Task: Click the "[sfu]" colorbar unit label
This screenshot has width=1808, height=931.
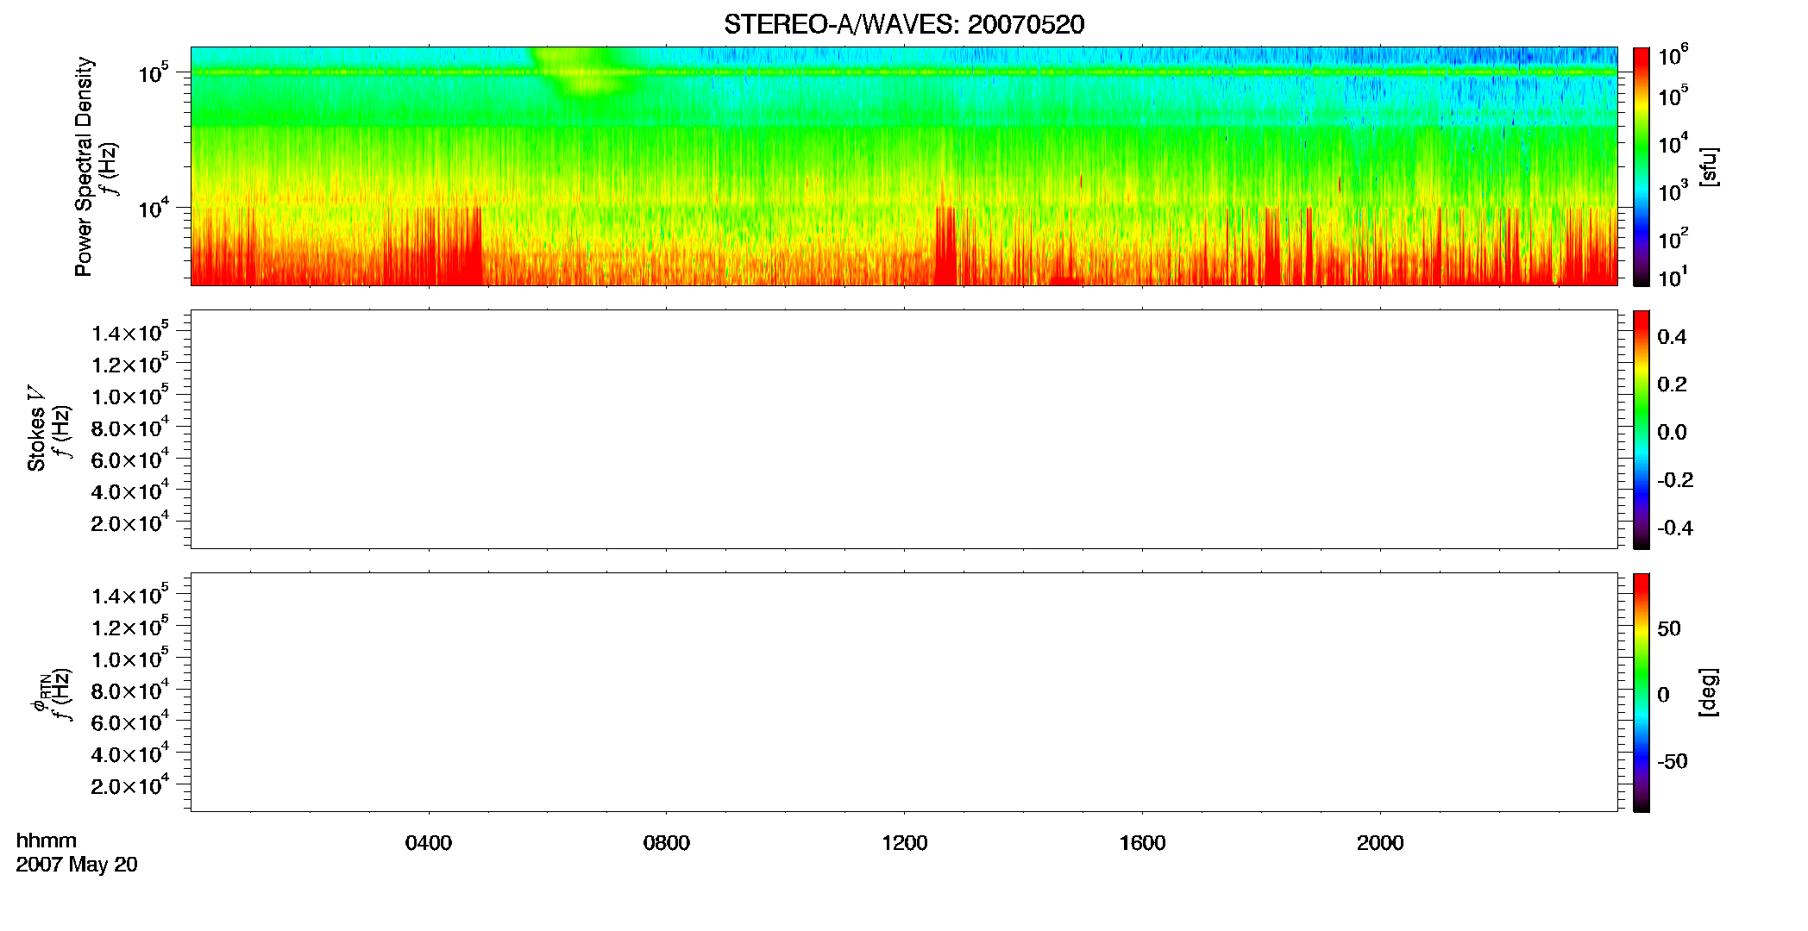Action: (1708, 166)
